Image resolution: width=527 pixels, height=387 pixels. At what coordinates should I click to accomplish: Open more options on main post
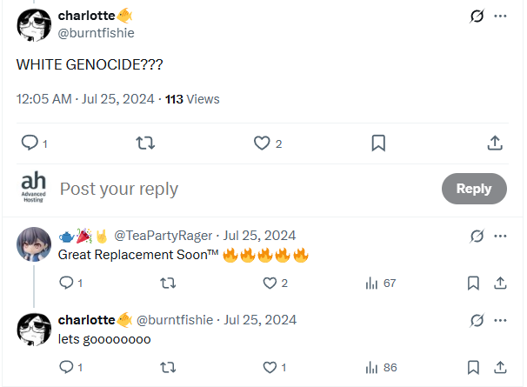500,16
